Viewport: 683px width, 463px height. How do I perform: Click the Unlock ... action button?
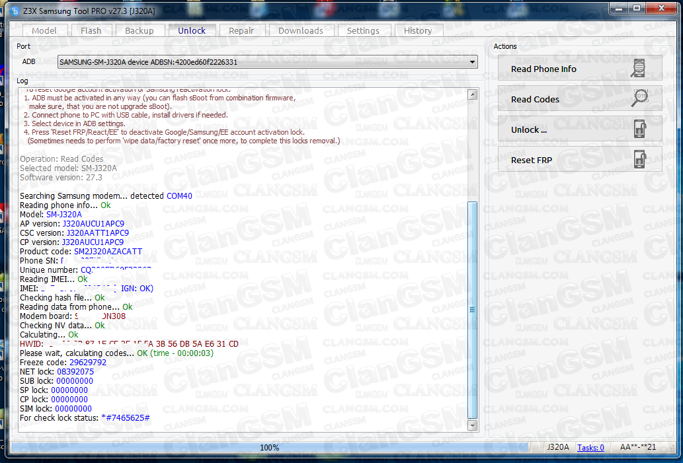pos(580,129)
